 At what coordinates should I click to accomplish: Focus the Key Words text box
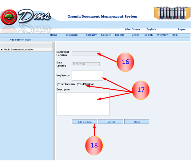[87, 75]
